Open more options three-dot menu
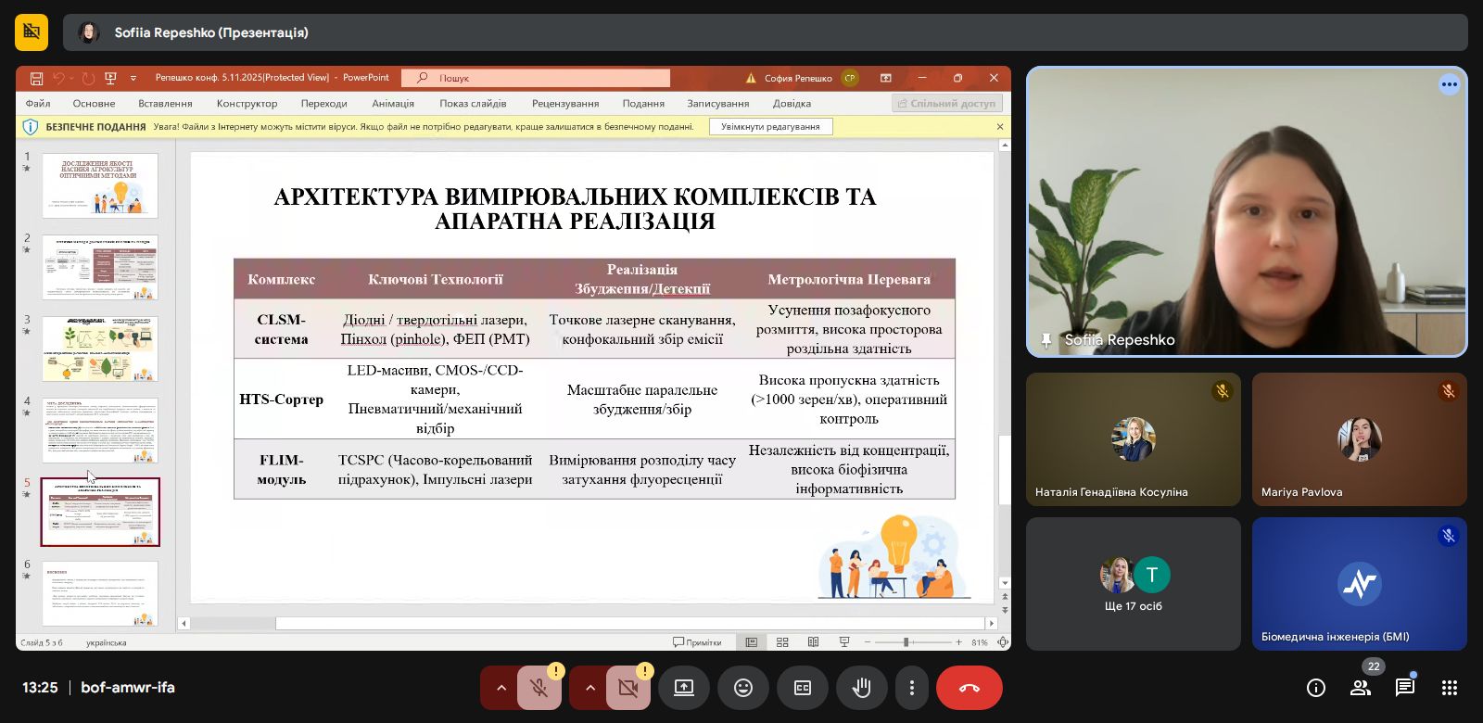The image size is (1483, 723). [x=912, y=688]
